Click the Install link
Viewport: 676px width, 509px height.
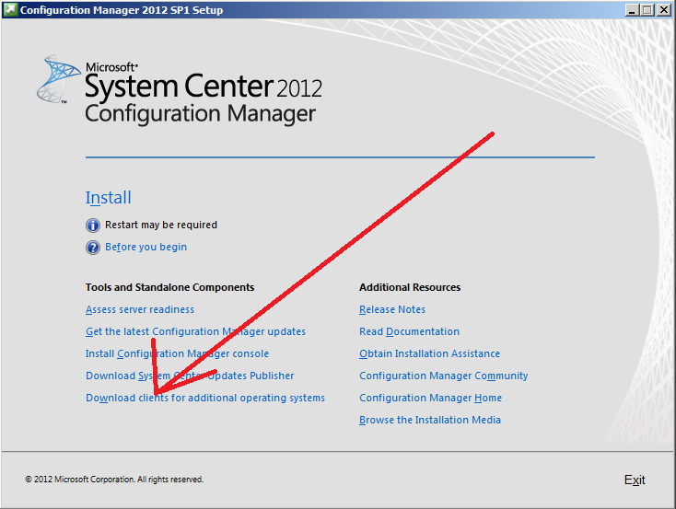[x=108, y=198]
